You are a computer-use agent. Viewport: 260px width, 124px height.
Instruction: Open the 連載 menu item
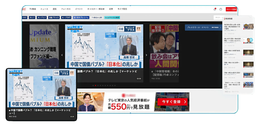click(x=55, y=9)
